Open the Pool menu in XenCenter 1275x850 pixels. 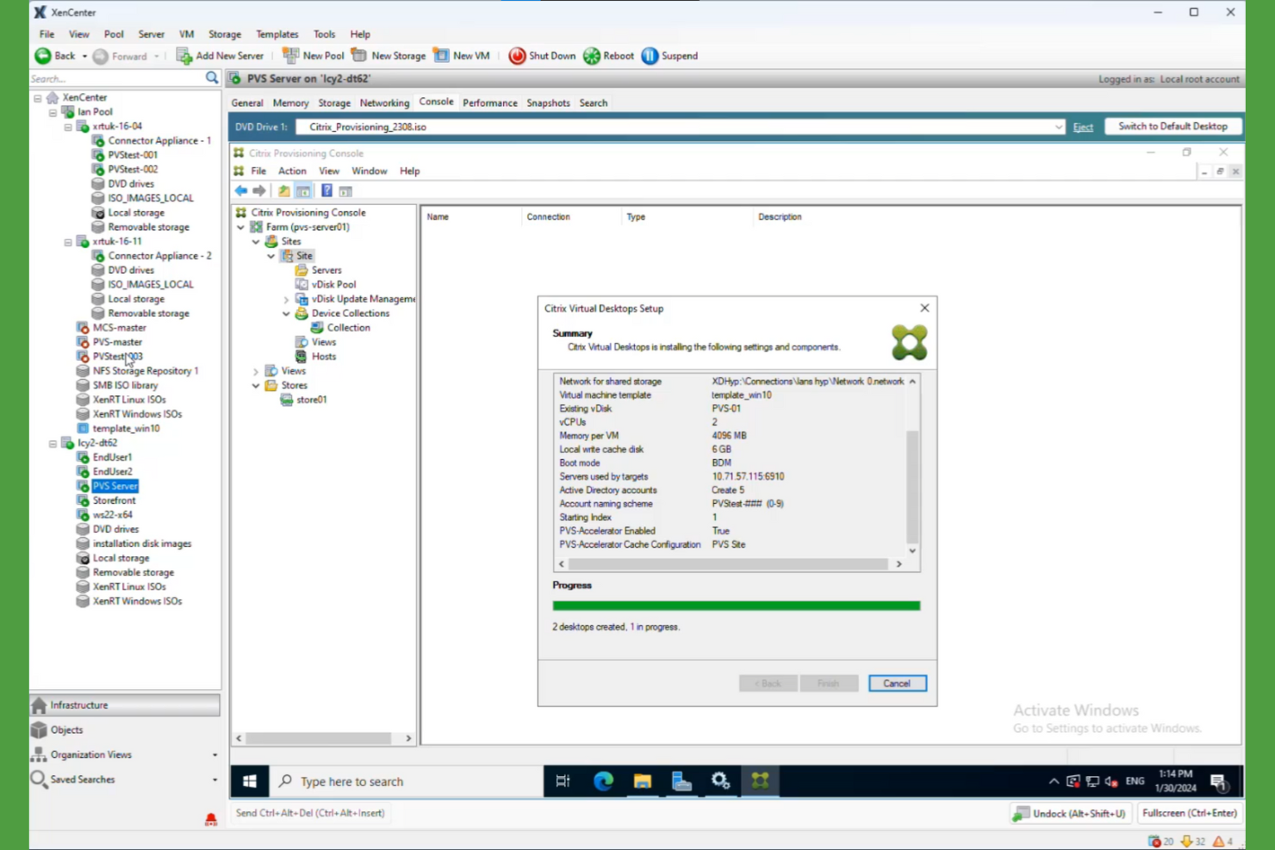coord(114,34)
